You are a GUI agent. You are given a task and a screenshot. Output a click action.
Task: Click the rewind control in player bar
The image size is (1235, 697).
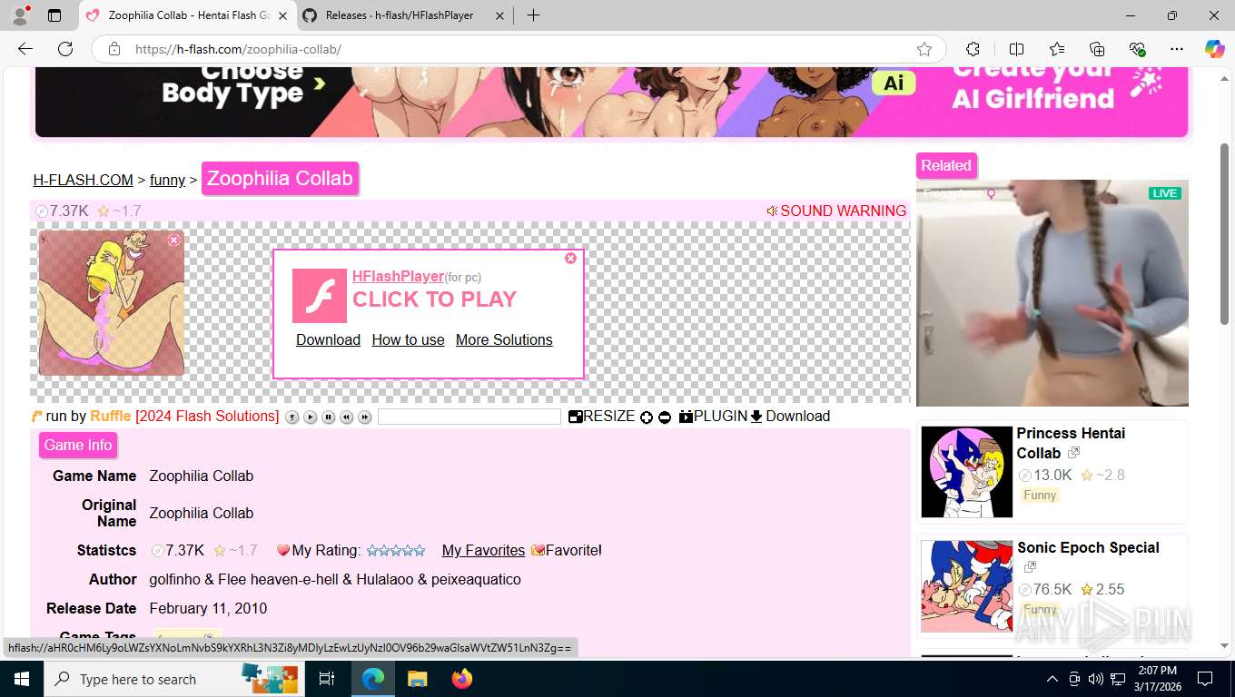pyautogui.click(x=347, y=417)
